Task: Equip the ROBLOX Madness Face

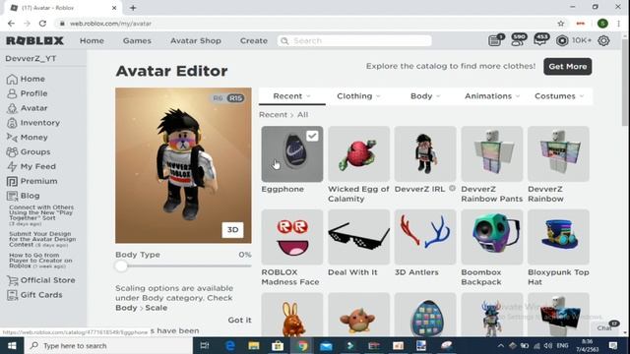Action: tap(292, 237)
